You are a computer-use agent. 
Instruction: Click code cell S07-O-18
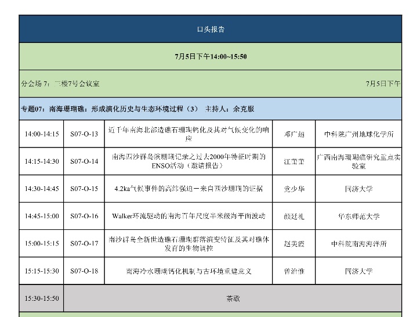coord(84,271)
